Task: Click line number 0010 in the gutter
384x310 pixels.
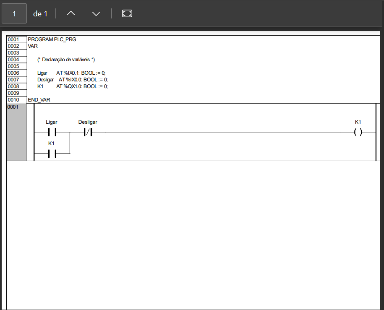Action: click(x=13, y=100)
